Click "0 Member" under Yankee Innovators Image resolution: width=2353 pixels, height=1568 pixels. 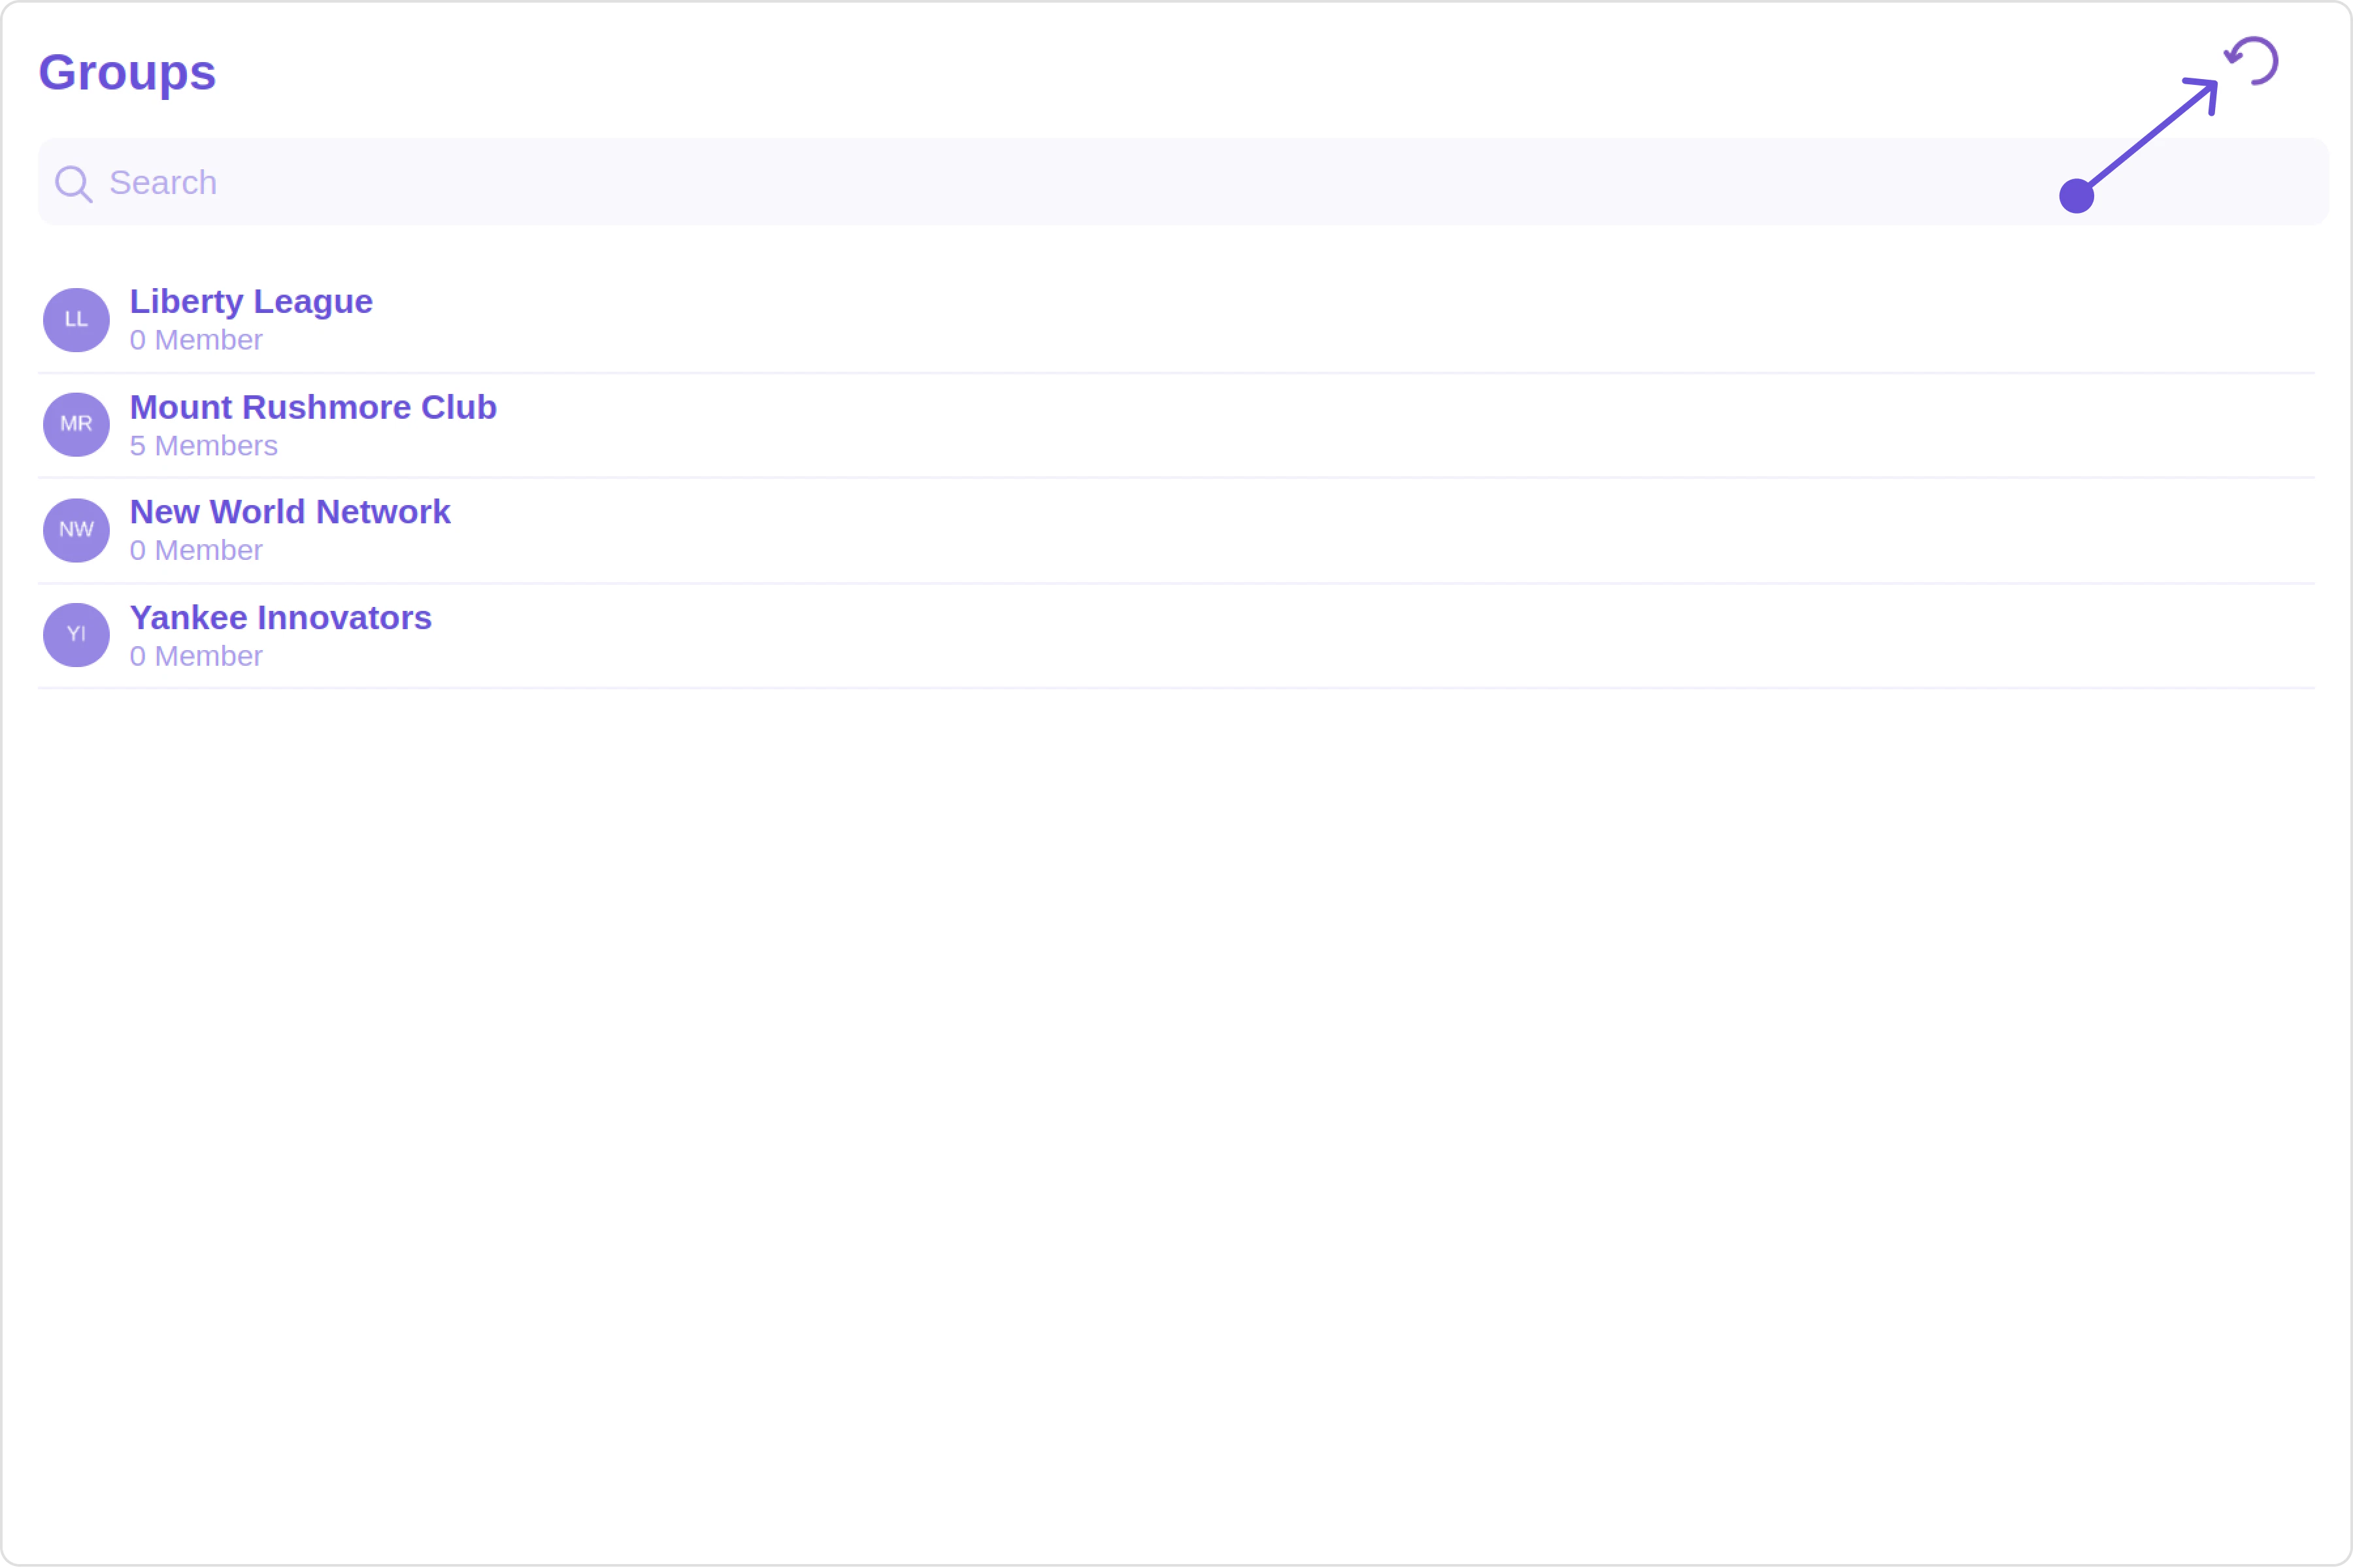(x=196, y=657)
